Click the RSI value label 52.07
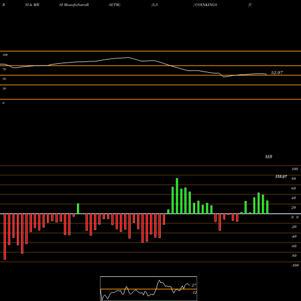The image size is (301, 301). coord(277,73)
